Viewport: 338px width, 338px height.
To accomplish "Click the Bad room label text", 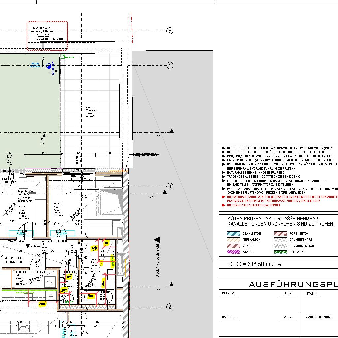I will (93, 263).
